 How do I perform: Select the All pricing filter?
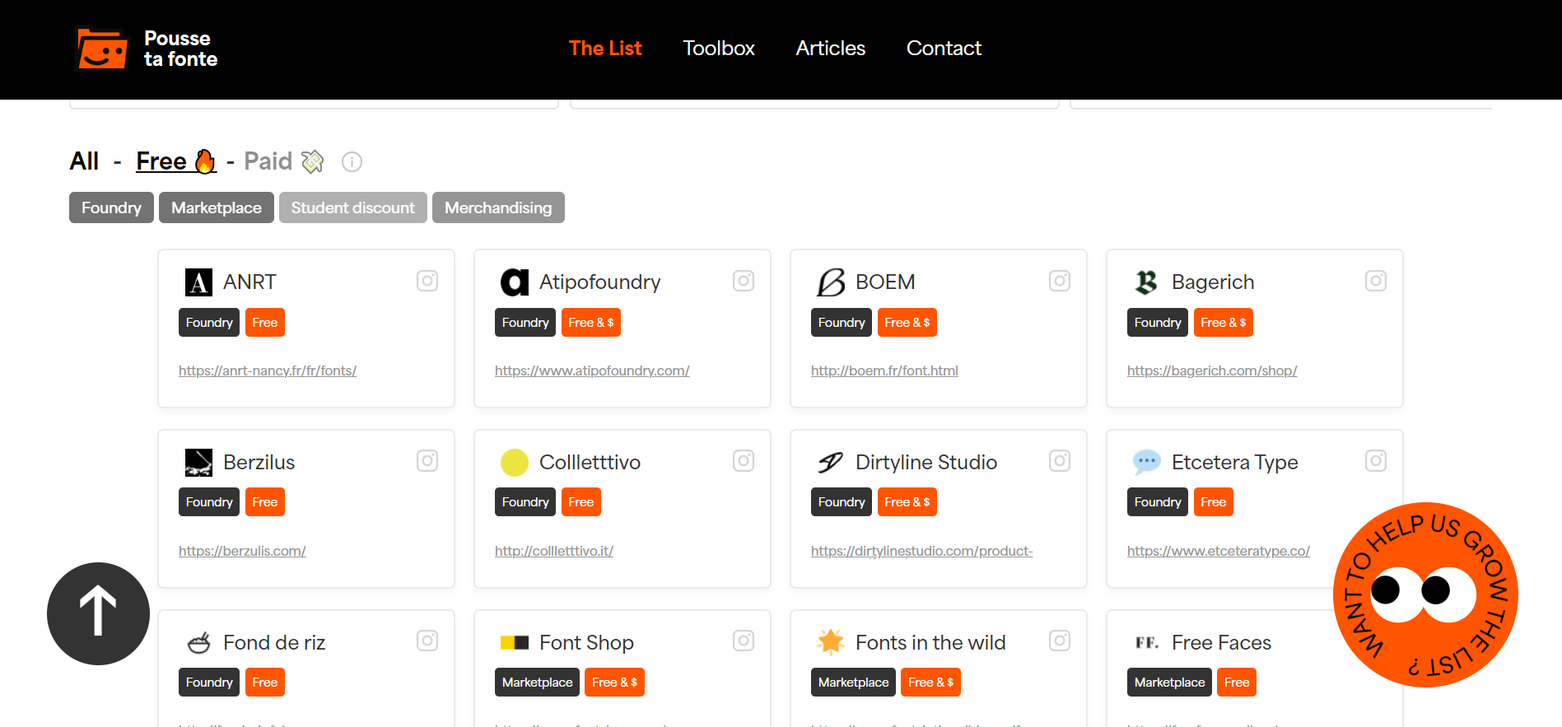click(x=84, y=161)
